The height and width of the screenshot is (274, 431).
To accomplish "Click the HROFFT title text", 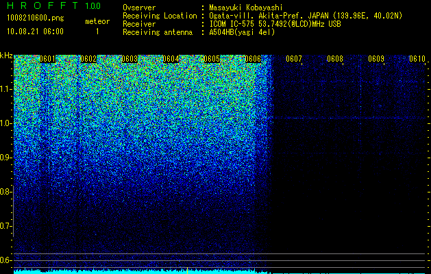I will coord(42,5).
